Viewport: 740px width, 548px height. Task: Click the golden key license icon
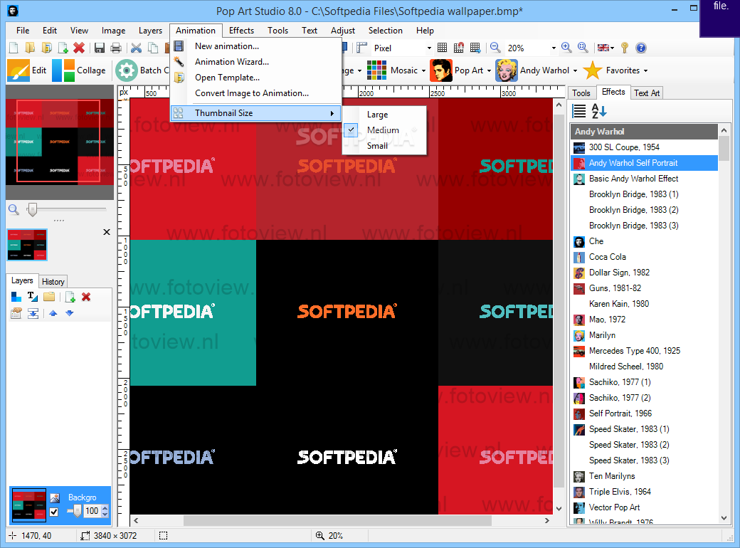pos(625,48)
